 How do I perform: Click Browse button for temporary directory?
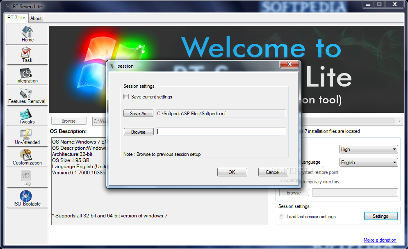click(x=294, y=193)
